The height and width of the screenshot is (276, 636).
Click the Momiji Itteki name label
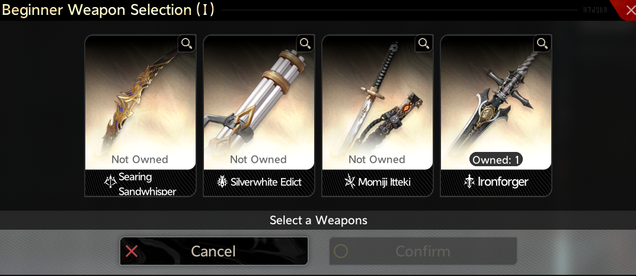pos(384,182)
